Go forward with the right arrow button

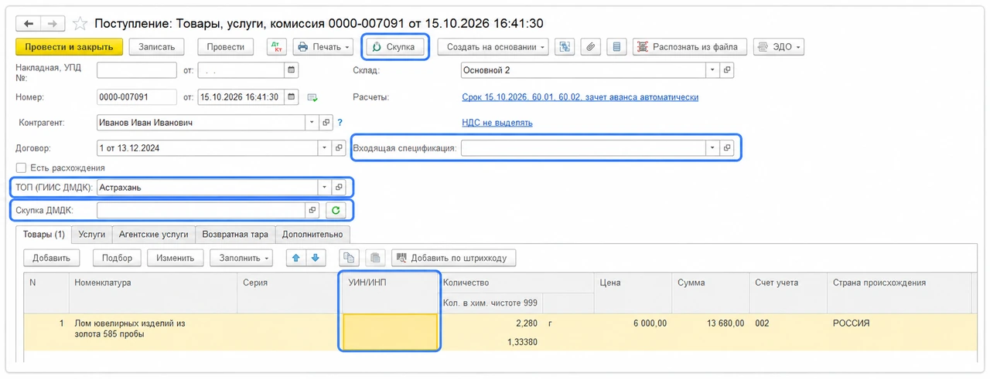point(51,24)
